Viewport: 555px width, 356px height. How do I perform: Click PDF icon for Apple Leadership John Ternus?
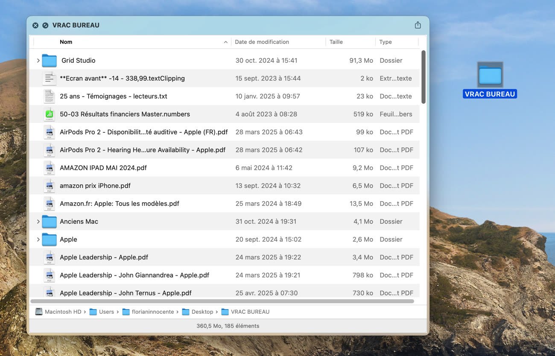(50, 292)
